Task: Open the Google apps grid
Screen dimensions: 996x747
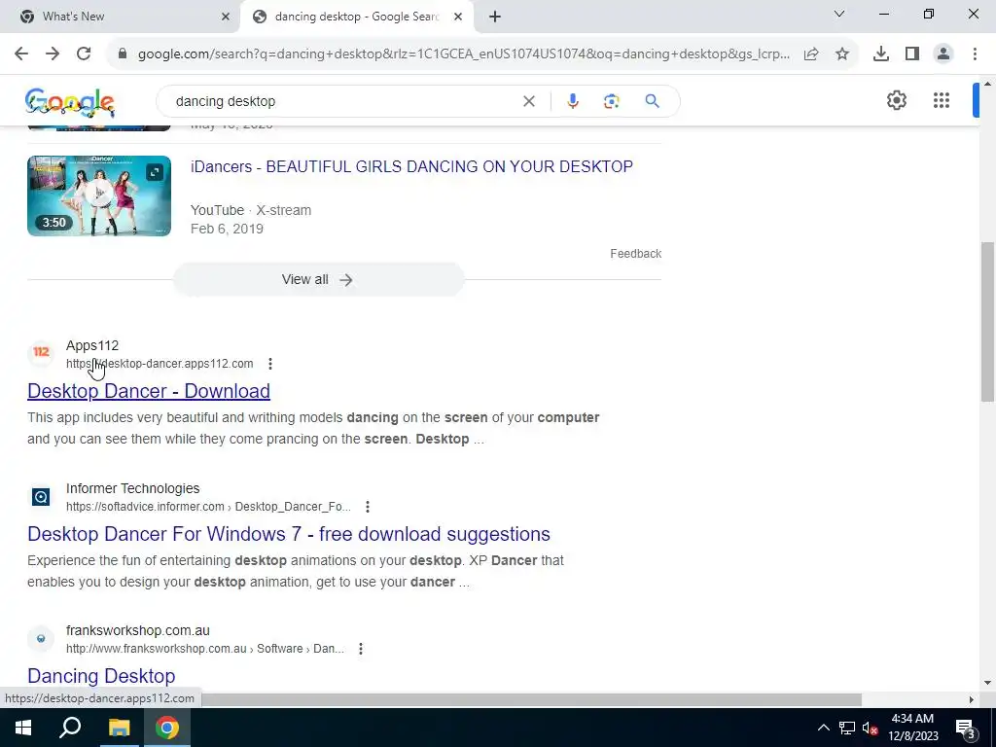Action: [942, 100]
